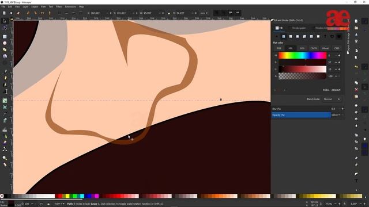Image resolution: width=369 pixels, height=207 pixels.
Task: Switch to CMYK color mode
Action: point(314,48)
